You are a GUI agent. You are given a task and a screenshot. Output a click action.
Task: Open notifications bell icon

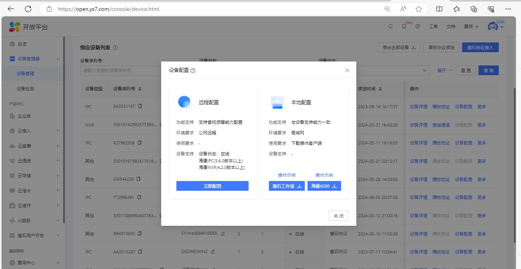pos(390,26)
